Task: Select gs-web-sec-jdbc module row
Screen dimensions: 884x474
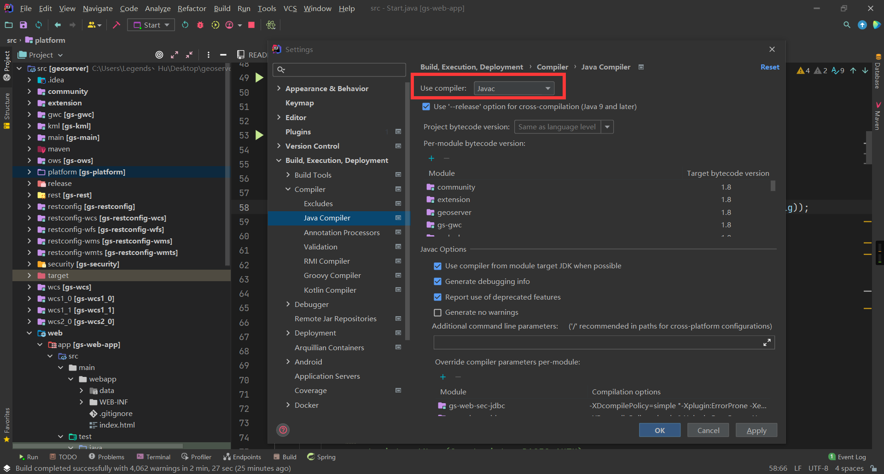Action: pyautogui.click(x=606, y=405)
